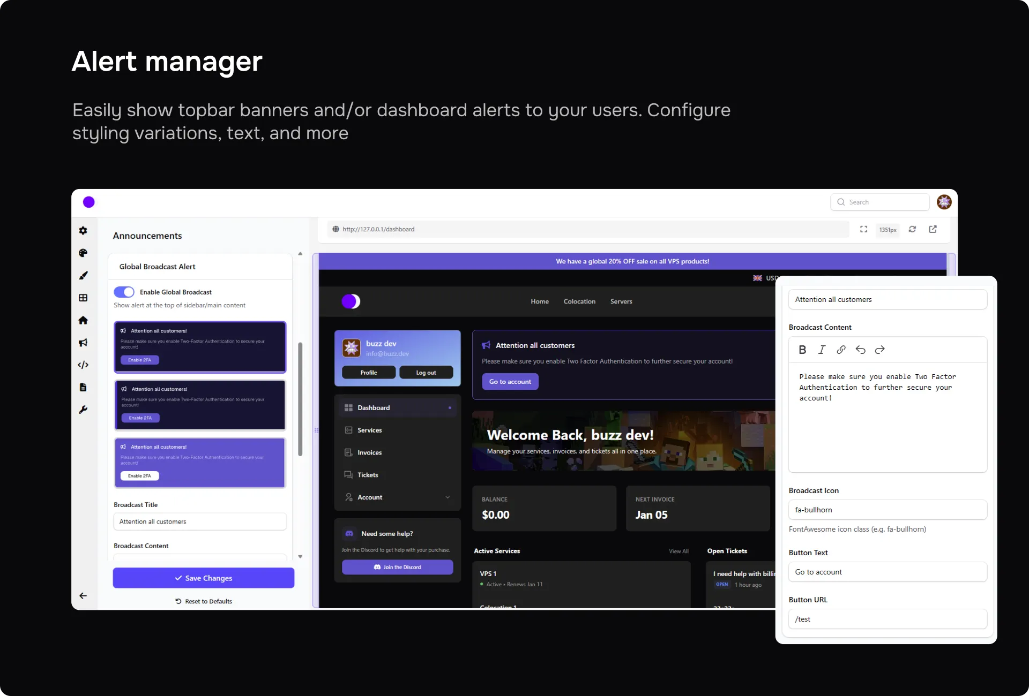
Task: Open preview in new window icon
Action: [933, 229]
